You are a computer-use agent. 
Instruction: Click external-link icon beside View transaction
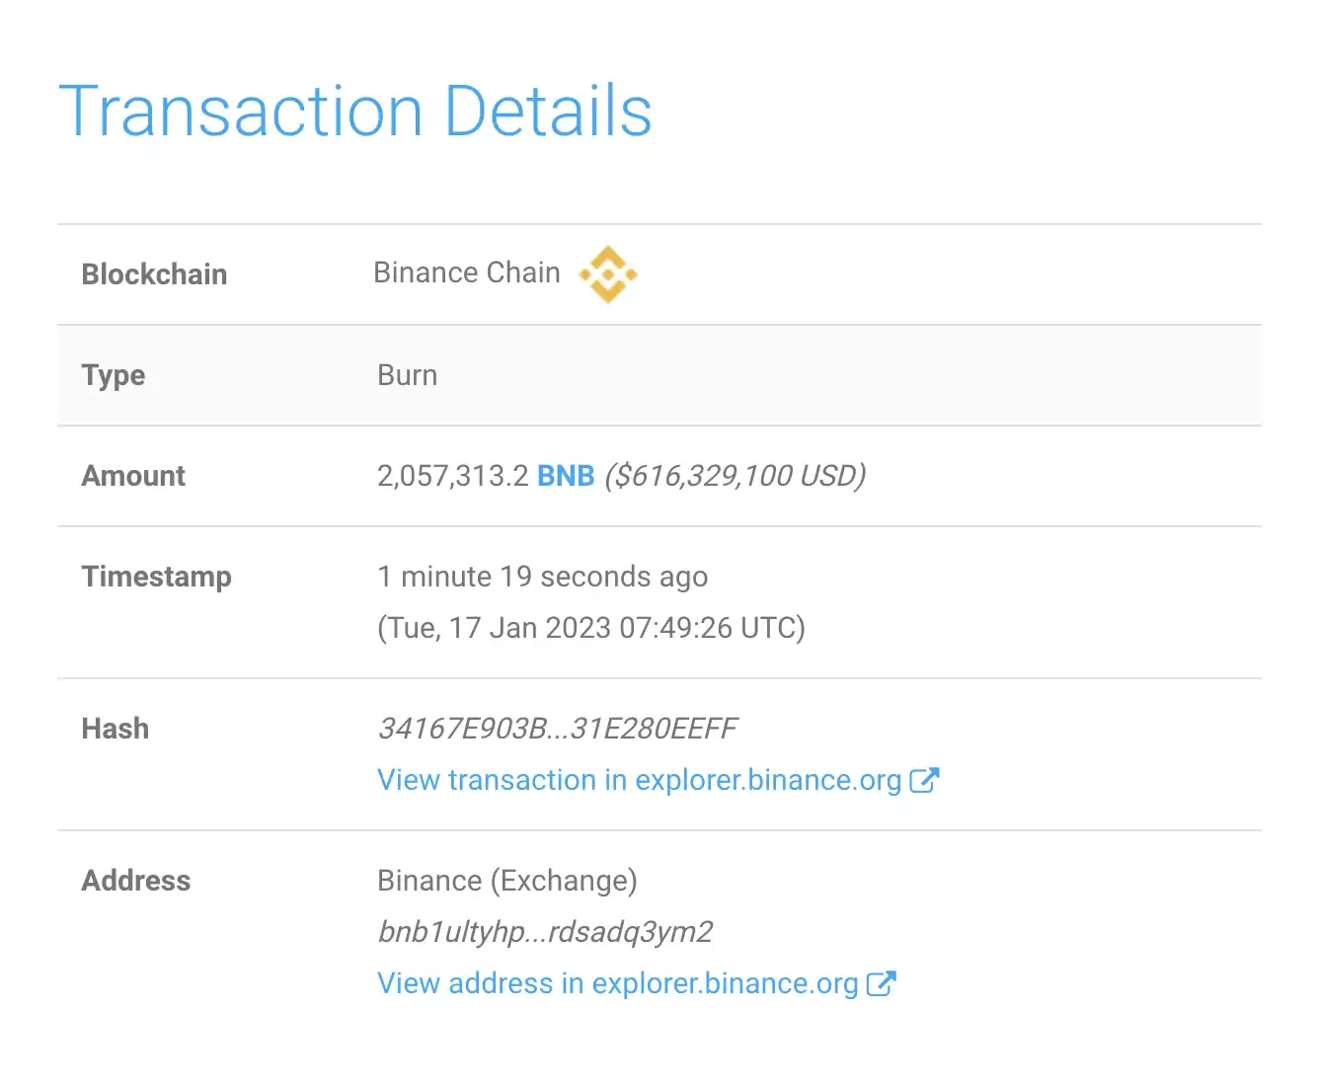tap(924, 780)
